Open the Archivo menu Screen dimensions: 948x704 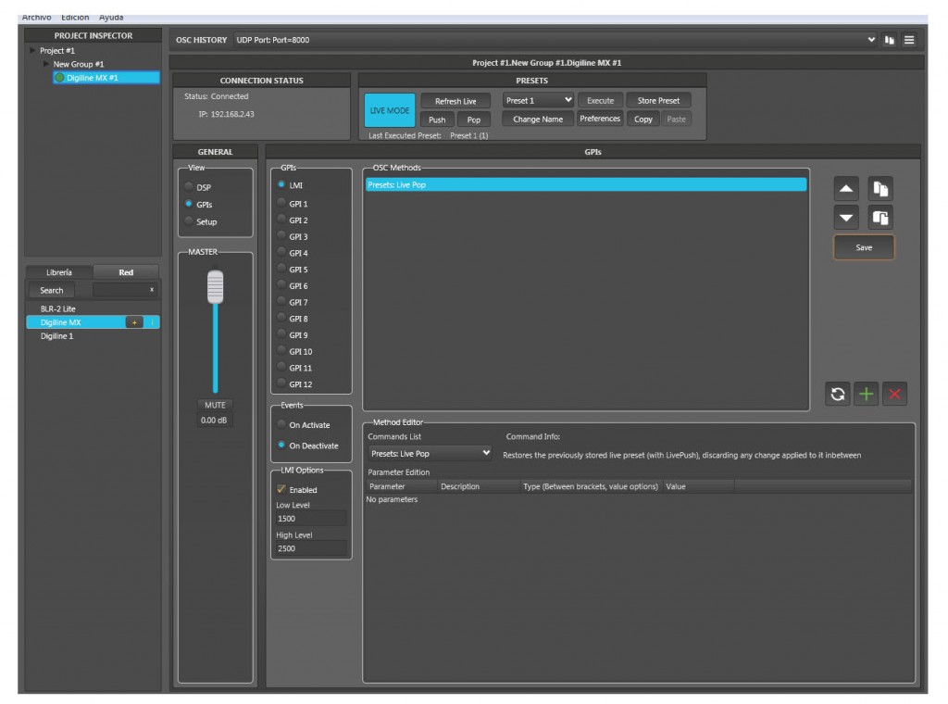coord(36,18)
